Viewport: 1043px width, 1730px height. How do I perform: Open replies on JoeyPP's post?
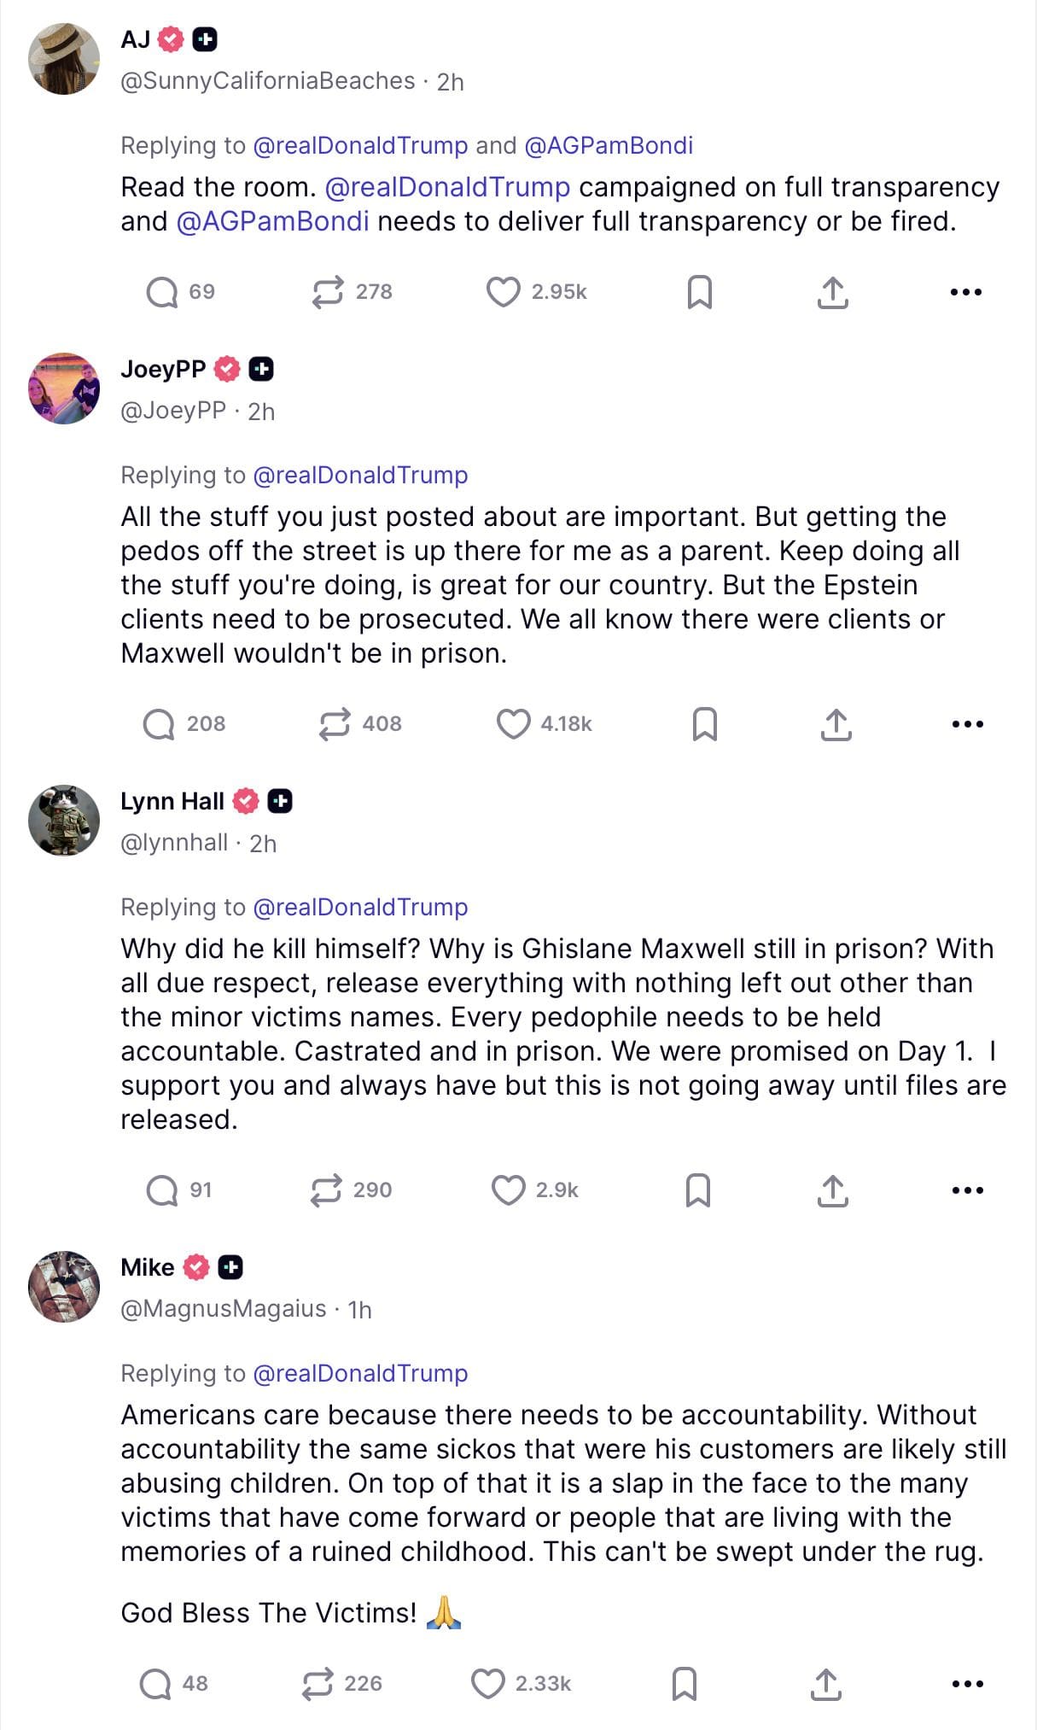[x=160, y=724]
